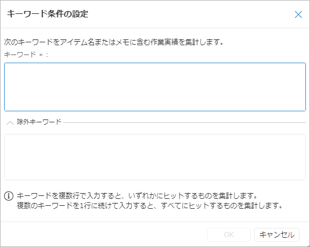The image size is (310, 247).
Task: Click hint line about 複数行で入力
Action: [x=137, y=195]
